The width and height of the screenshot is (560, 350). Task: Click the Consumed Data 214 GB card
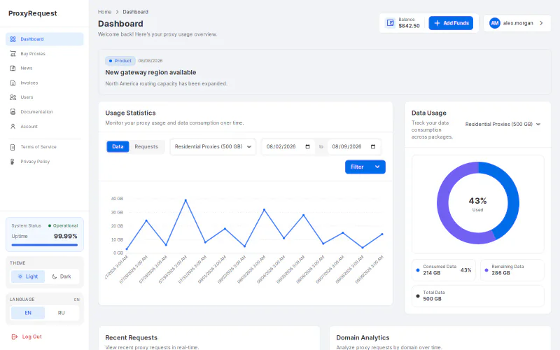click(x=444, y=270)
